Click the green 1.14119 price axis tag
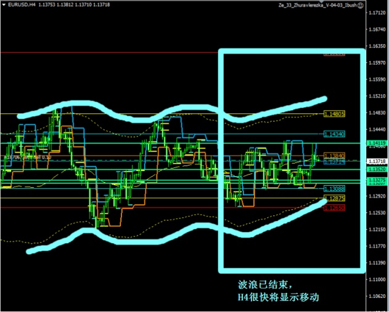 [x=377, y=143]
